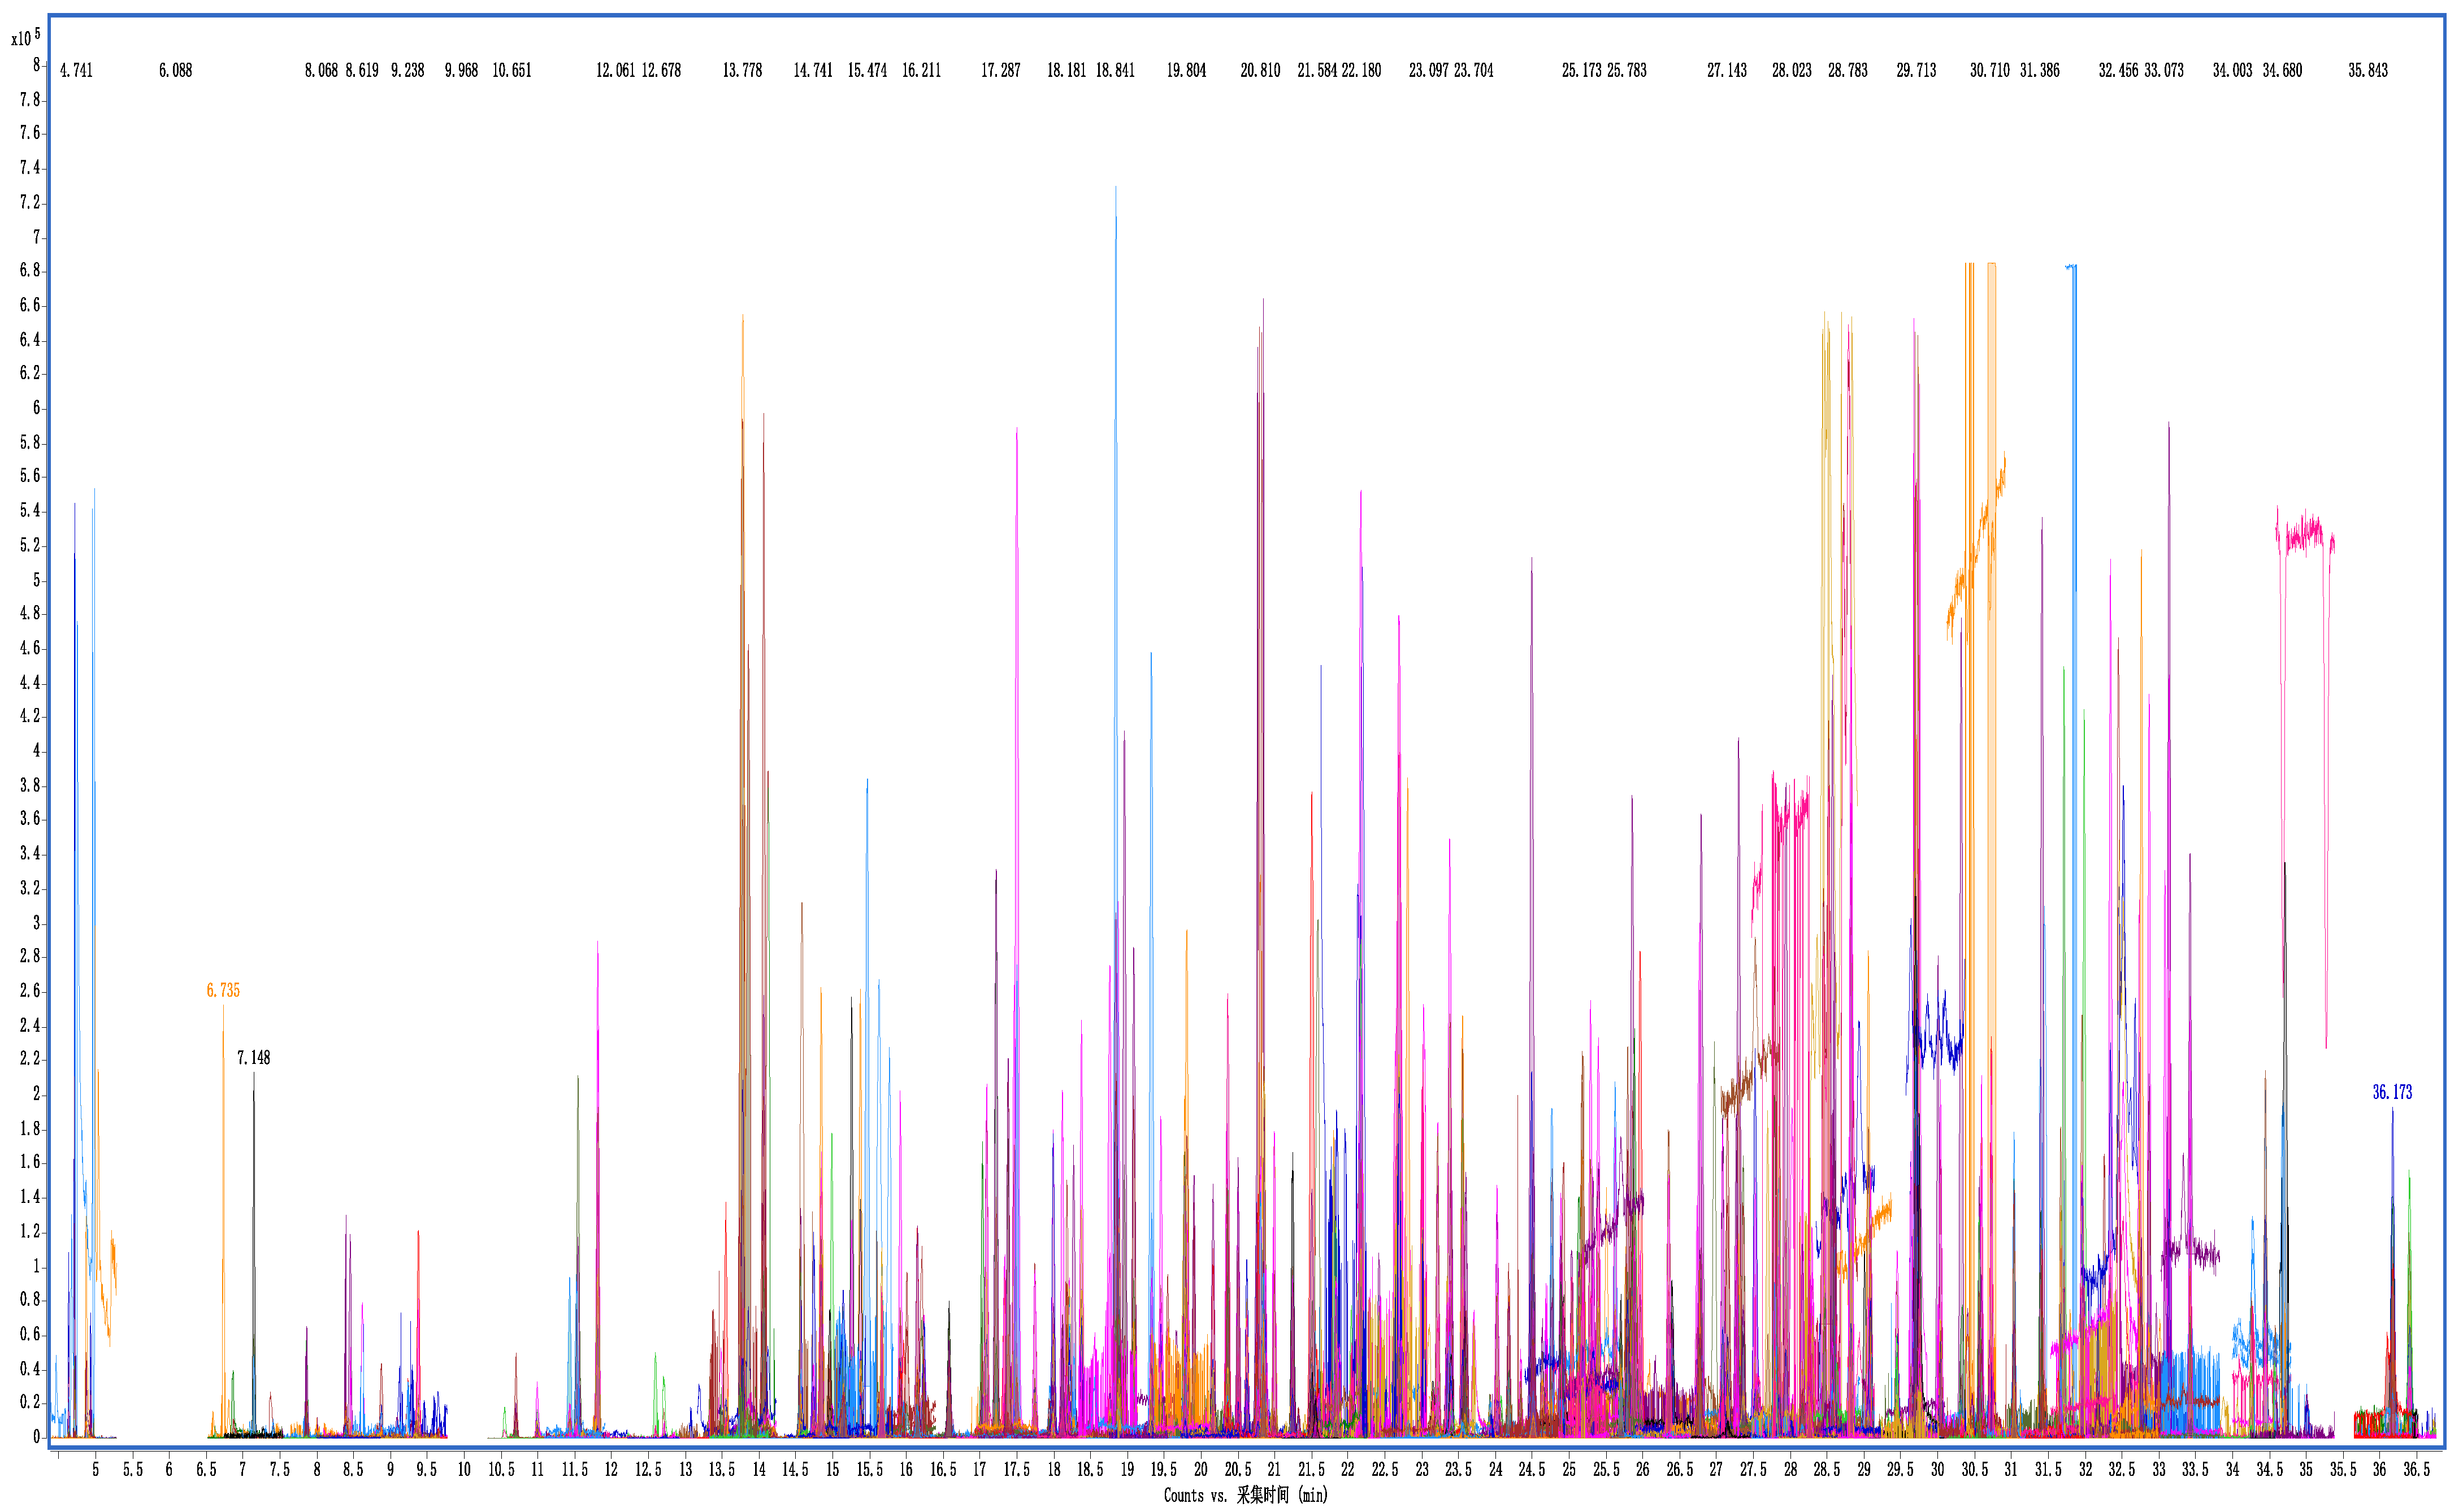Click the orange 6.735 peak label
Image resolution: width=2463 pixels, height=1512 pixels.
click(223, 990)
